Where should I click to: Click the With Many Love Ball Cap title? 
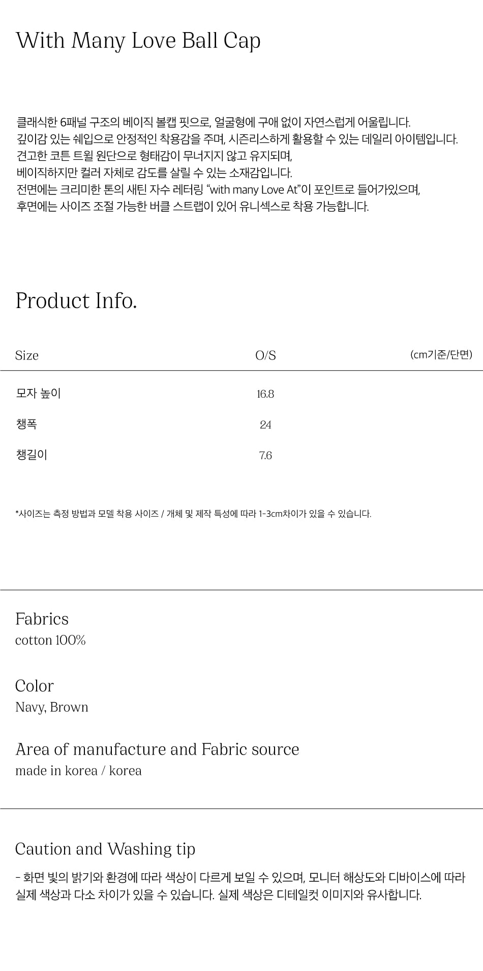pyautogui.click(x=138, y=41)
